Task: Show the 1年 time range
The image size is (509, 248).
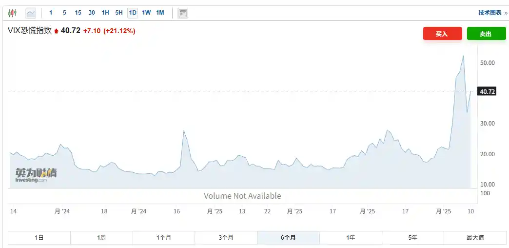Action: [351, 238]
